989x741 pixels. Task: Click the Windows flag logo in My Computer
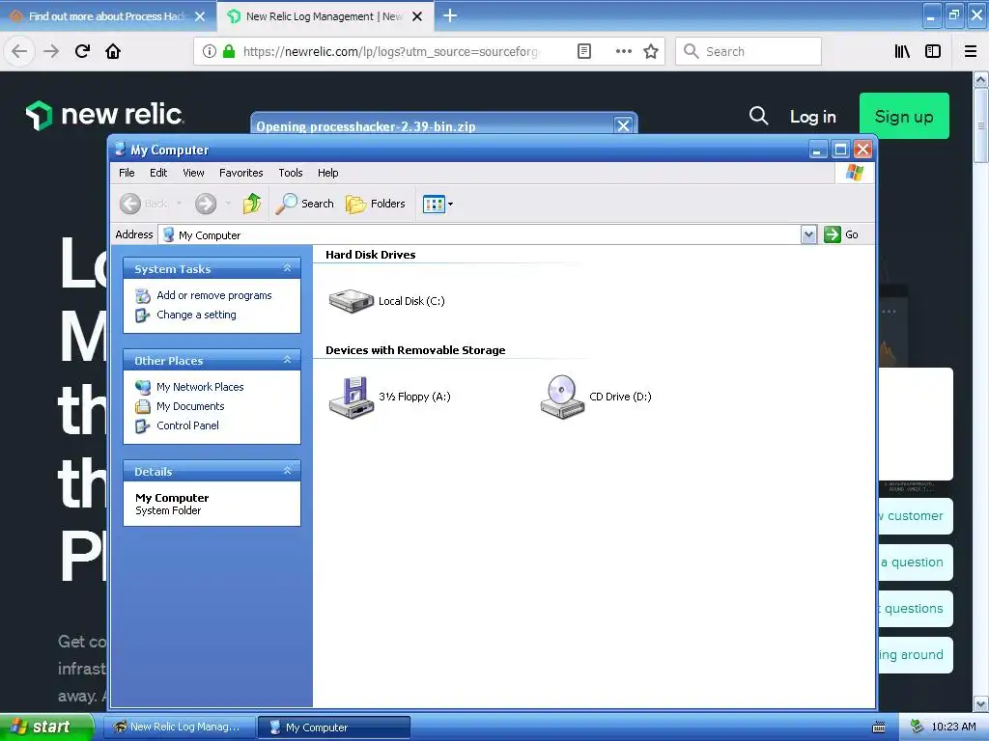coord(855,172)
